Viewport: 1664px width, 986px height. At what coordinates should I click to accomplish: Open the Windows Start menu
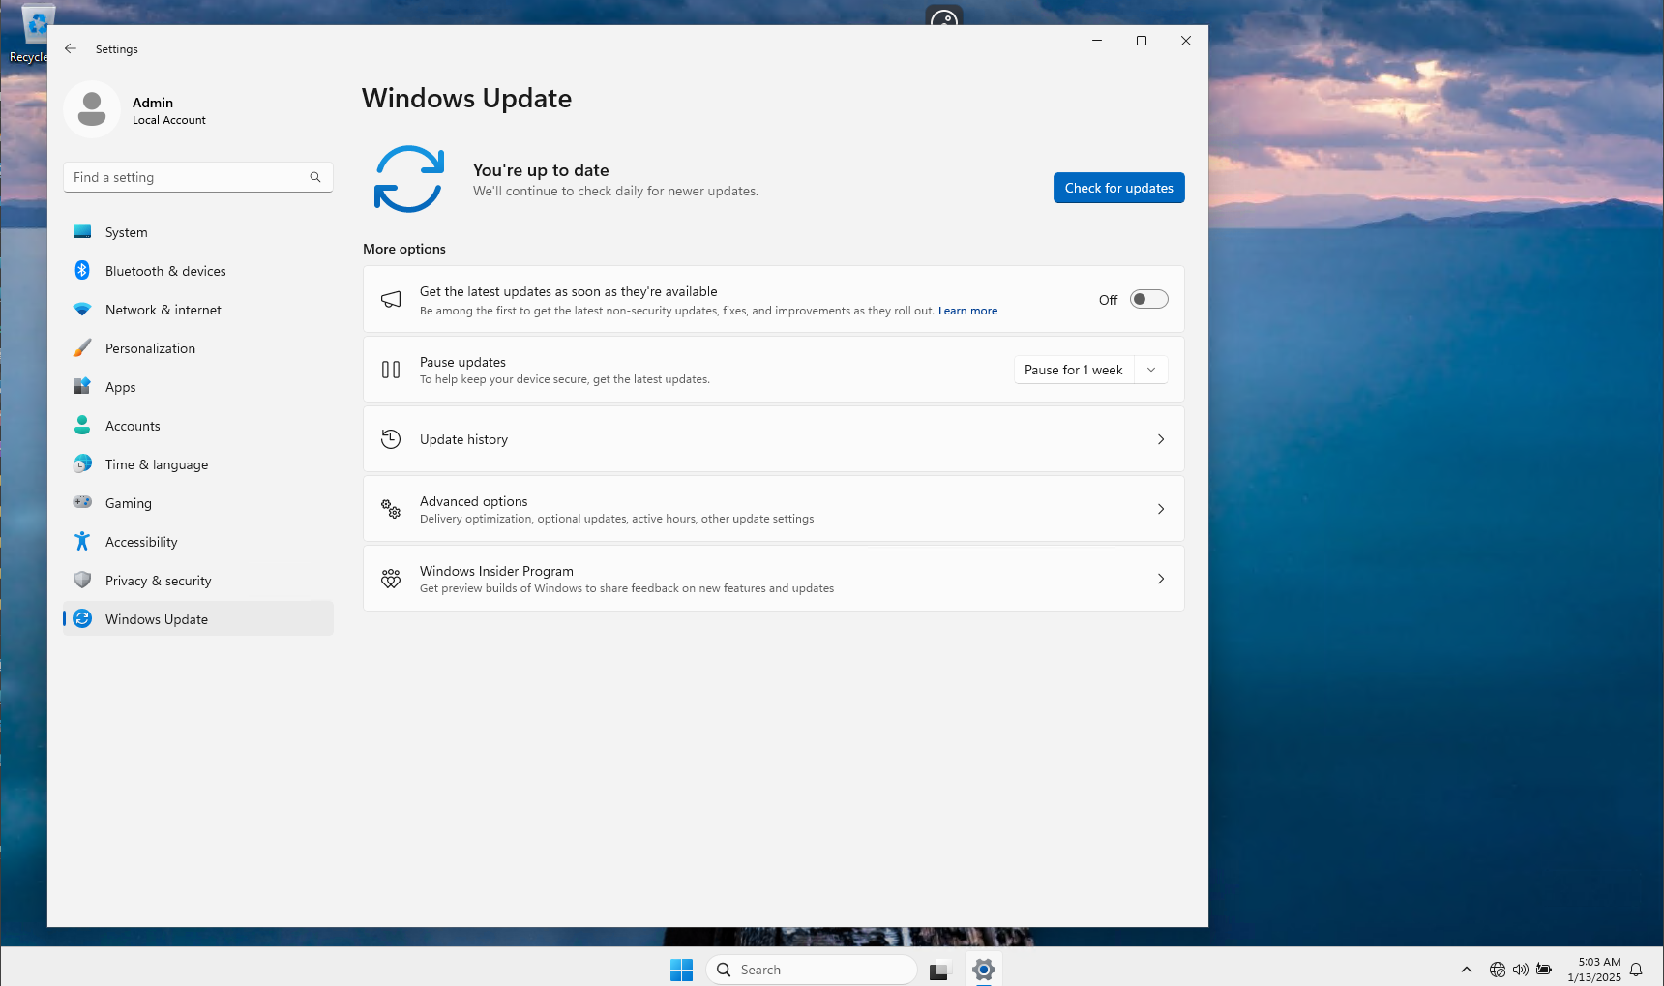681,970
